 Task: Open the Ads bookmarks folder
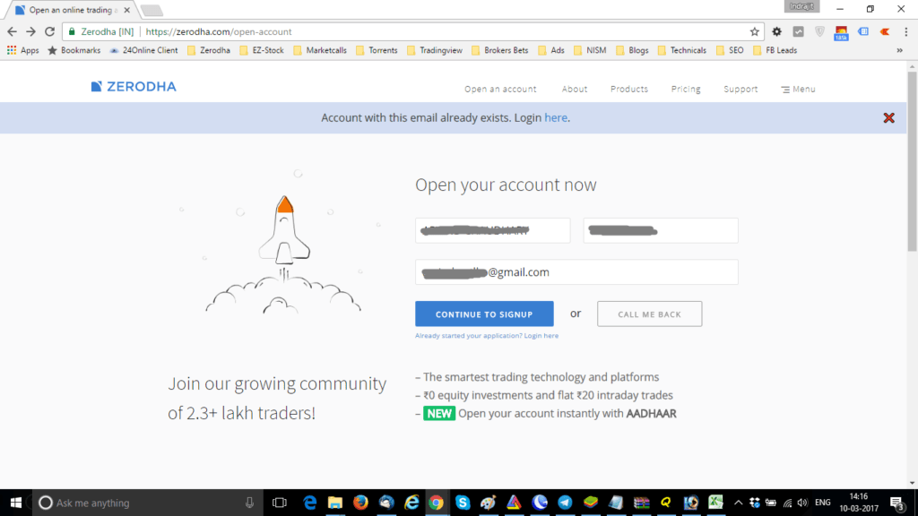[x=551, y=50]
